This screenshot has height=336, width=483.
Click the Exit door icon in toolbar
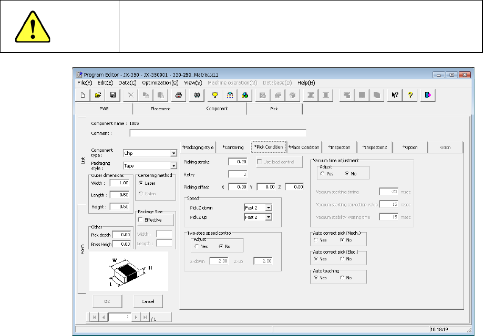coord(428,95)
